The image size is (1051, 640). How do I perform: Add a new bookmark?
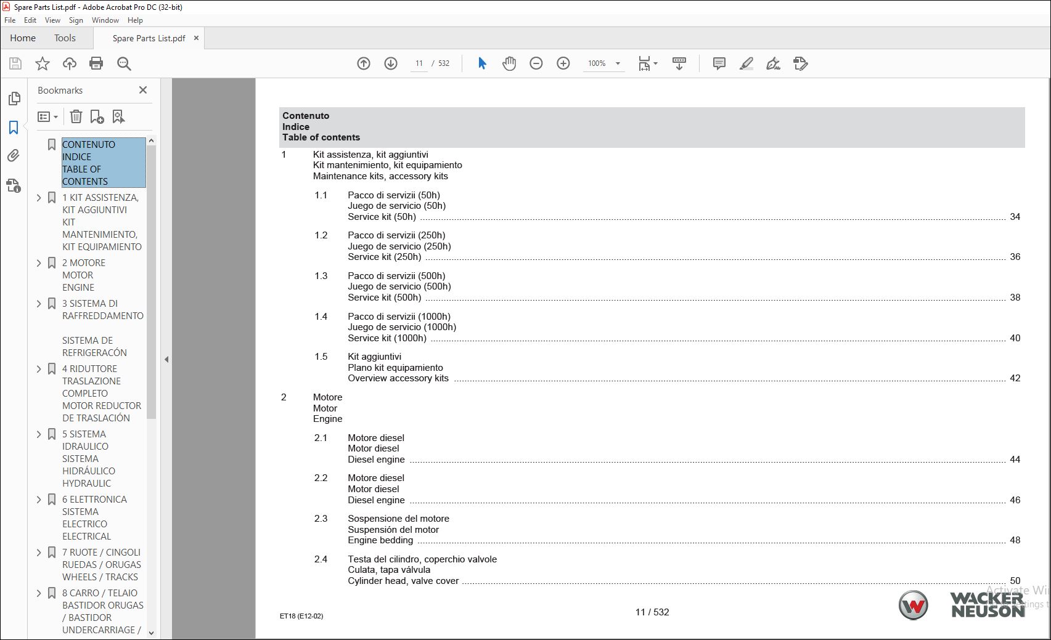[97, 116]
